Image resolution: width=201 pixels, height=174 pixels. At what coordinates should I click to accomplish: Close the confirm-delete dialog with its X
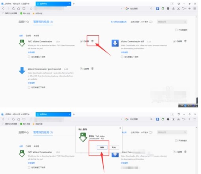pos(120,128)
